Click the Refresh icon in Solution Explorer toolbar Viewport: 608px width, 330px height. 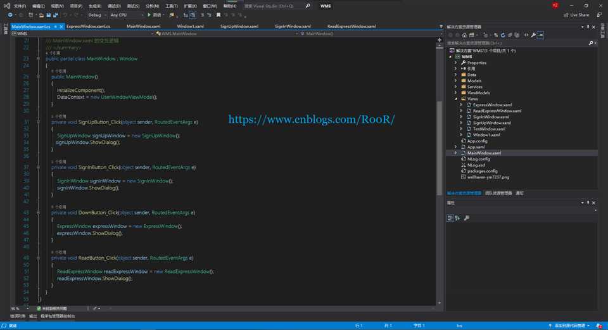[503, 35]
